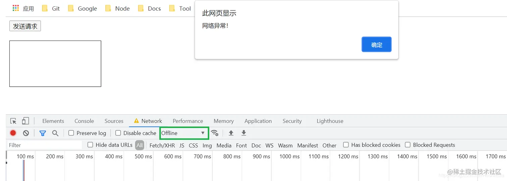Screen dimensions: 507x181
Task: Open the Google bookmark folder
Action: [x=82, y=8]
